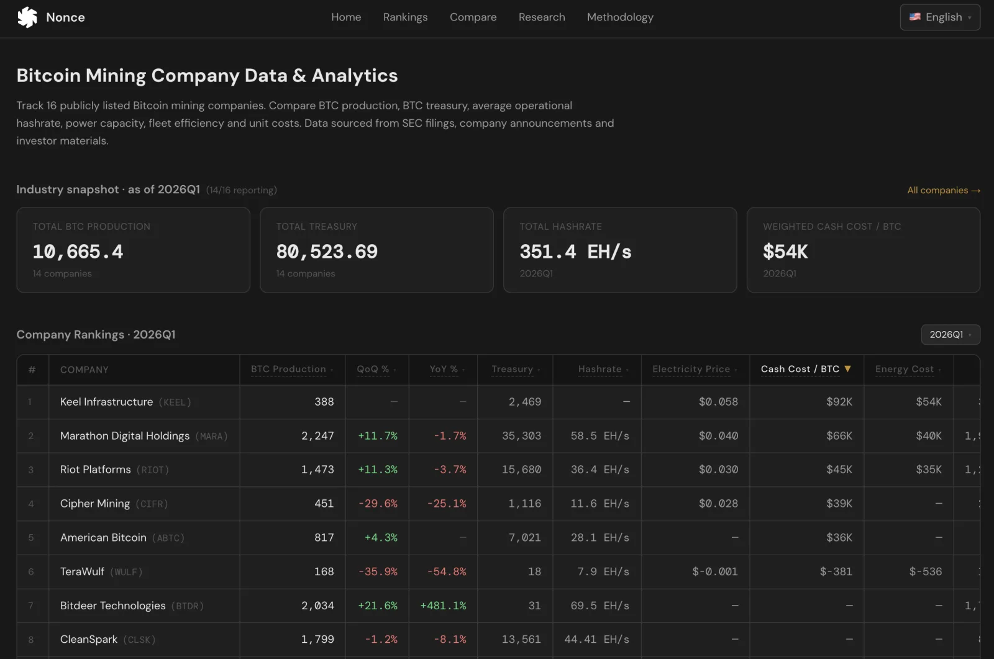Screen dimensions: 994x659
Task: Open the TeraWulf (WULF) row
Action: pyautogui.click(x=498, y=571)
